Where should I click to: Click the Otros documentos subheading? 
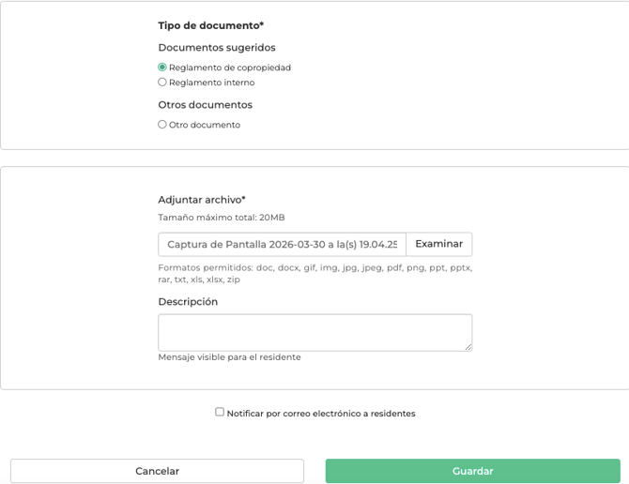[205, 105]
